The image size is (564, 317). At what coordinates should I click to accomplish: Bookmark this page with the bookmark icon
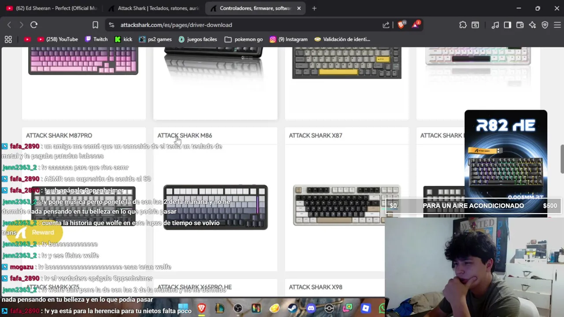coord(95,25)
